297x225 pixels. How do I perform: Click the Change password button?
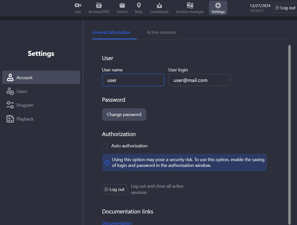tap(124, 115)
